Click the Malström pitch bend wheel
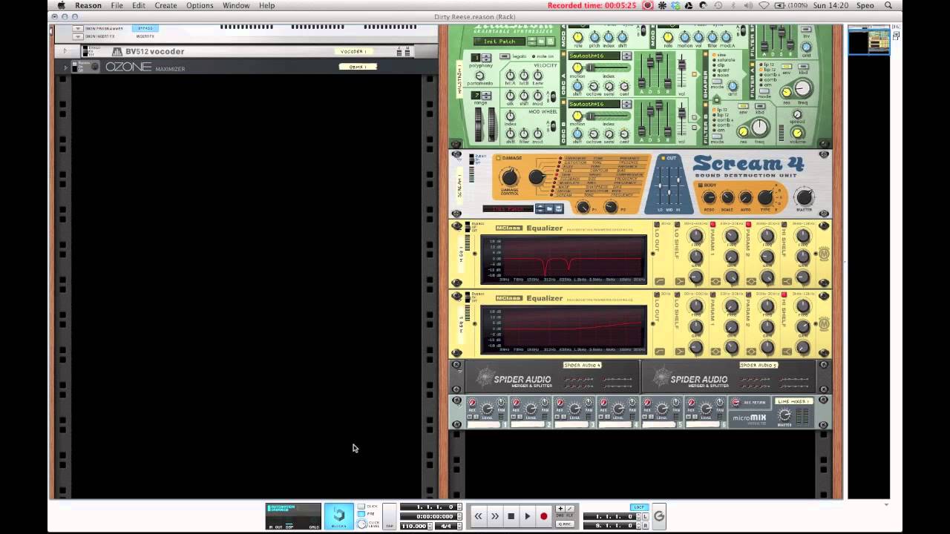 click(x=479, y=124)
